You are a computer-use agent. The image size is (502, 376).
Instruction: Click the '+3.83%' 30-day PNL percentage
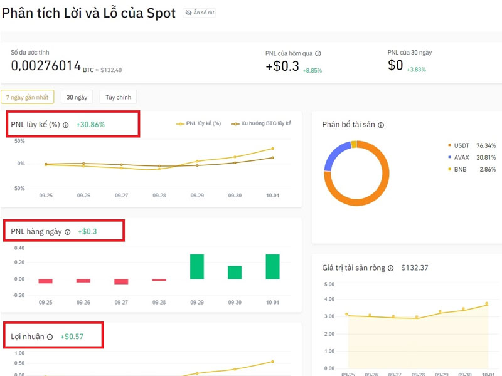coord(416,70)
